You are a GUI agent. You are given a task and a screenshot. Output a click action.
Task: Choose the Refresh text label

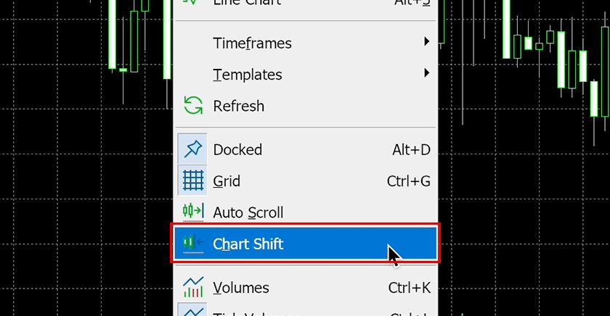(238, 106)
